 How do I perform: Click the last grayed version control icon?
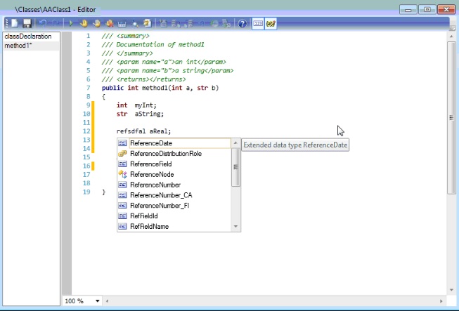tap(226, 23)
